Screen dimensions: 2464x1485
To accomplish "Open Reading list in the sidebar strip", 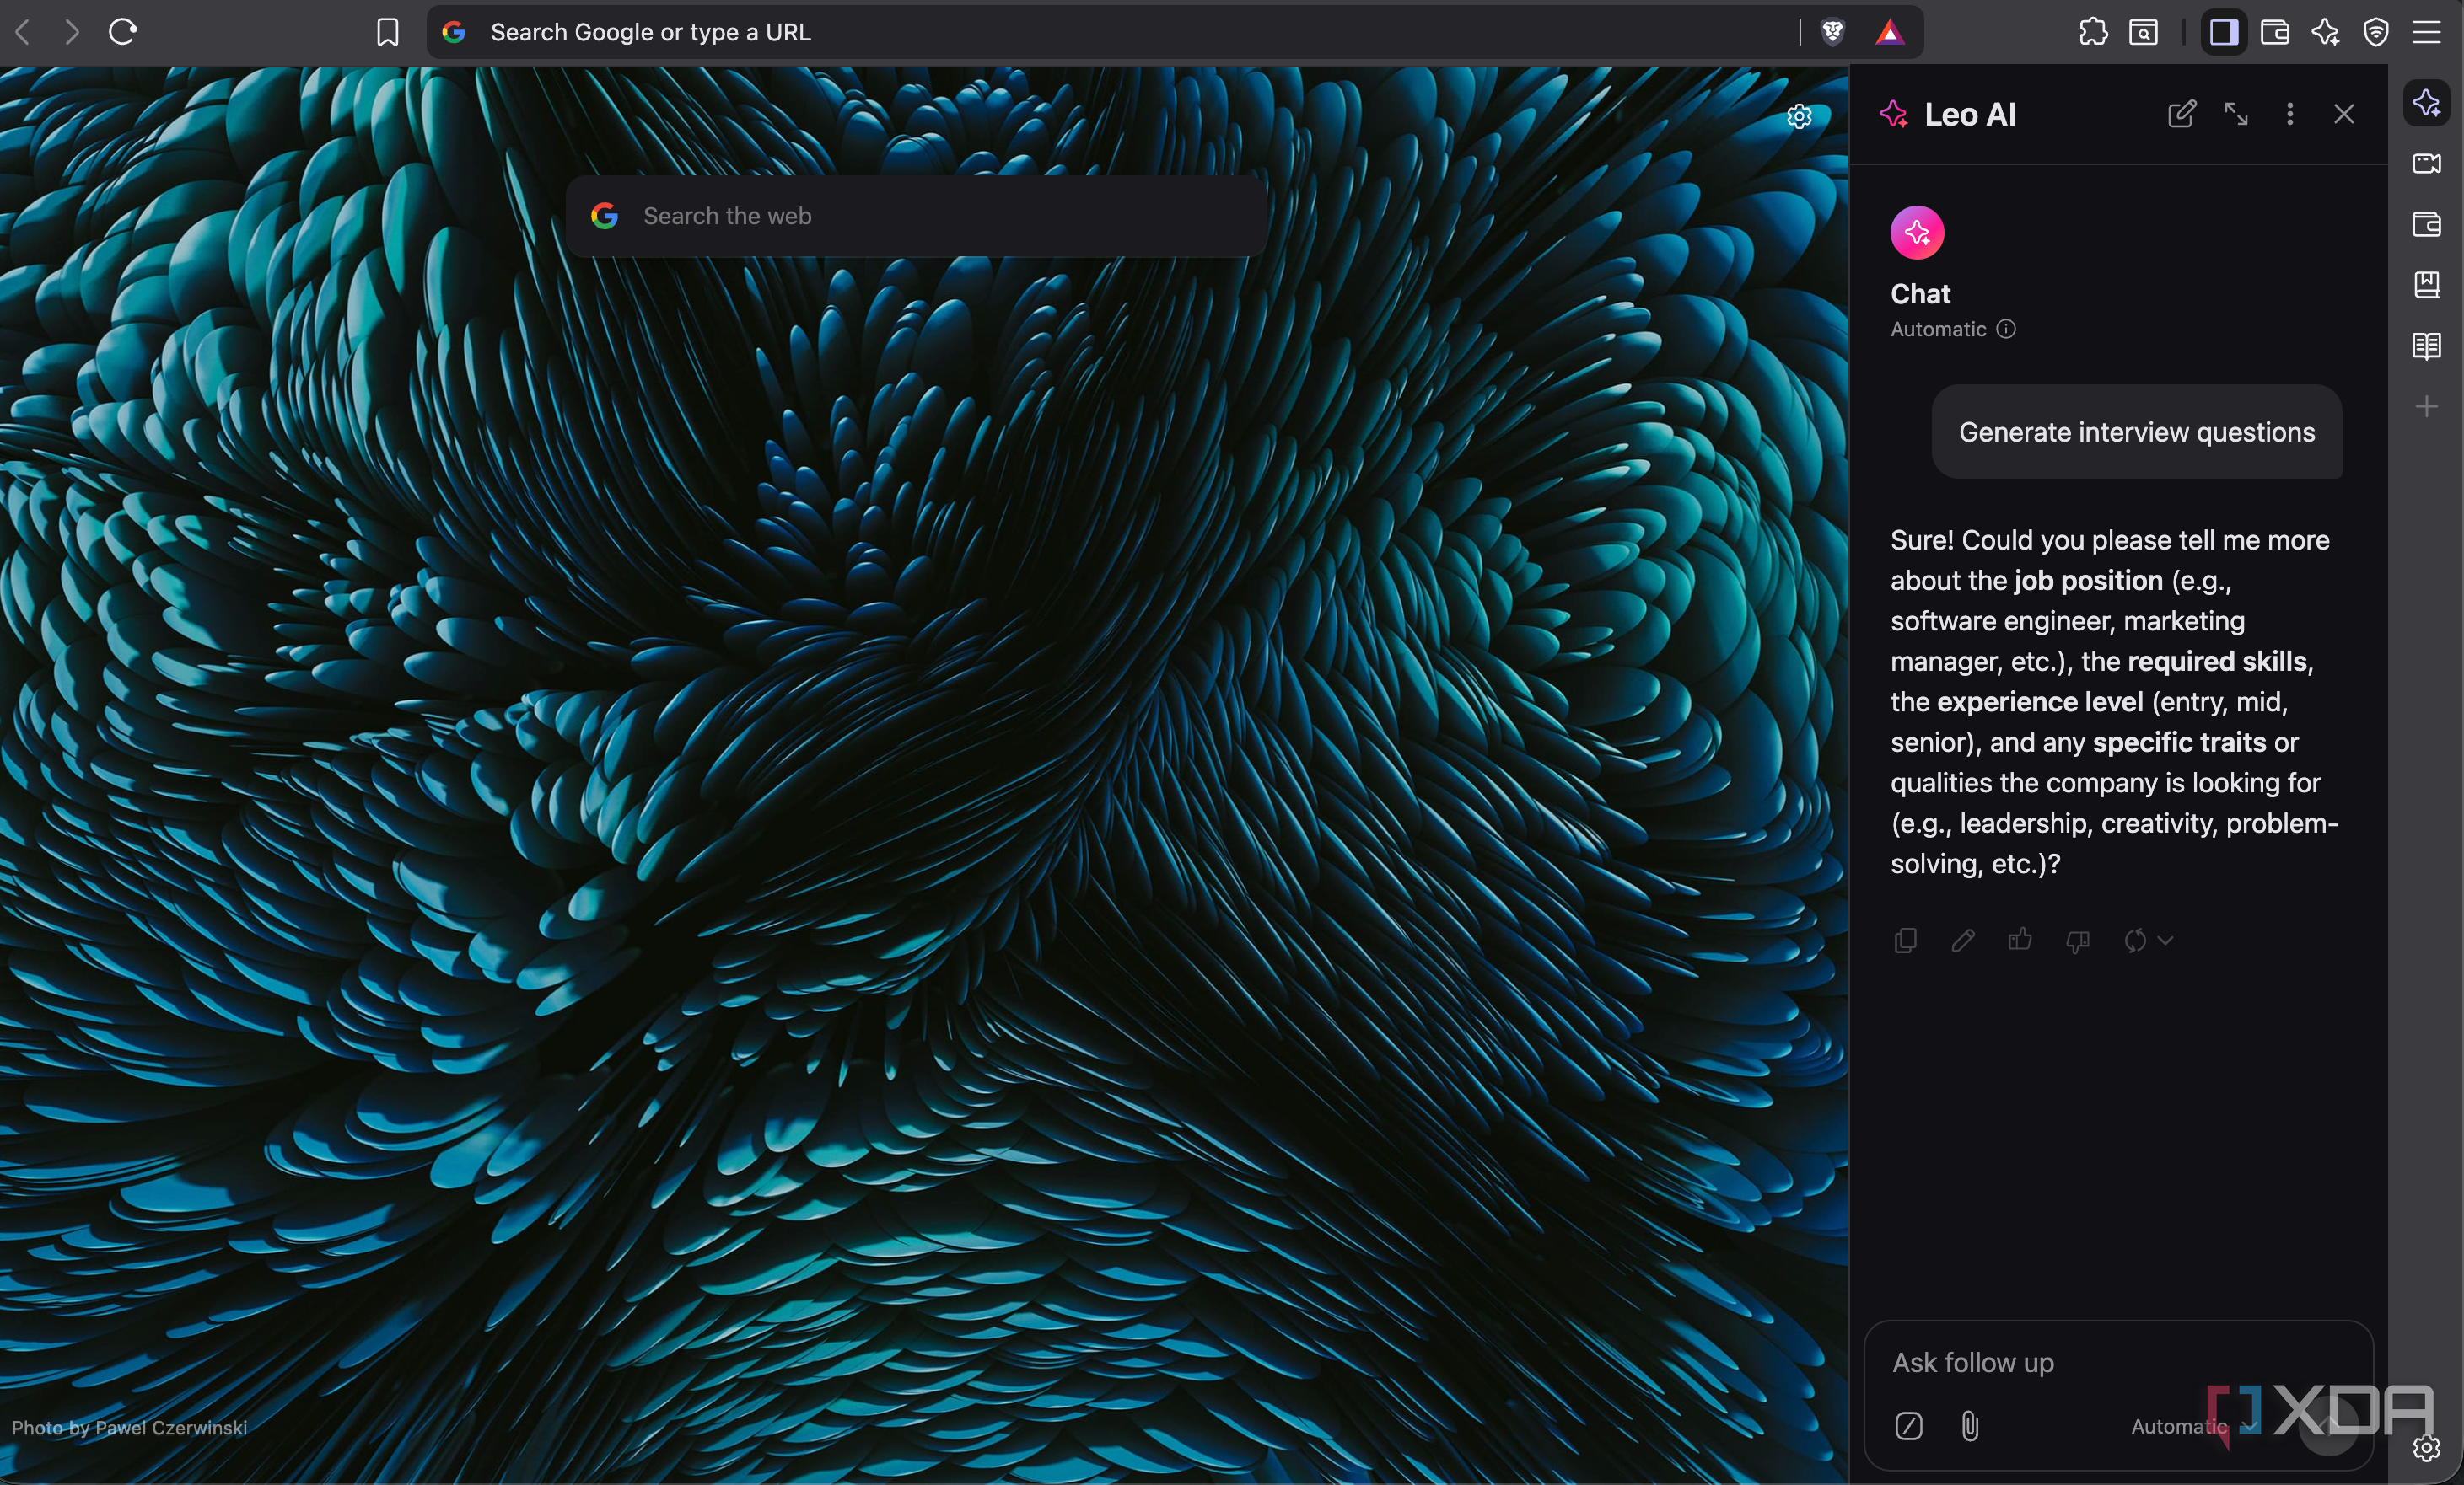I will pyautogui.click(x=2427, y=346).
